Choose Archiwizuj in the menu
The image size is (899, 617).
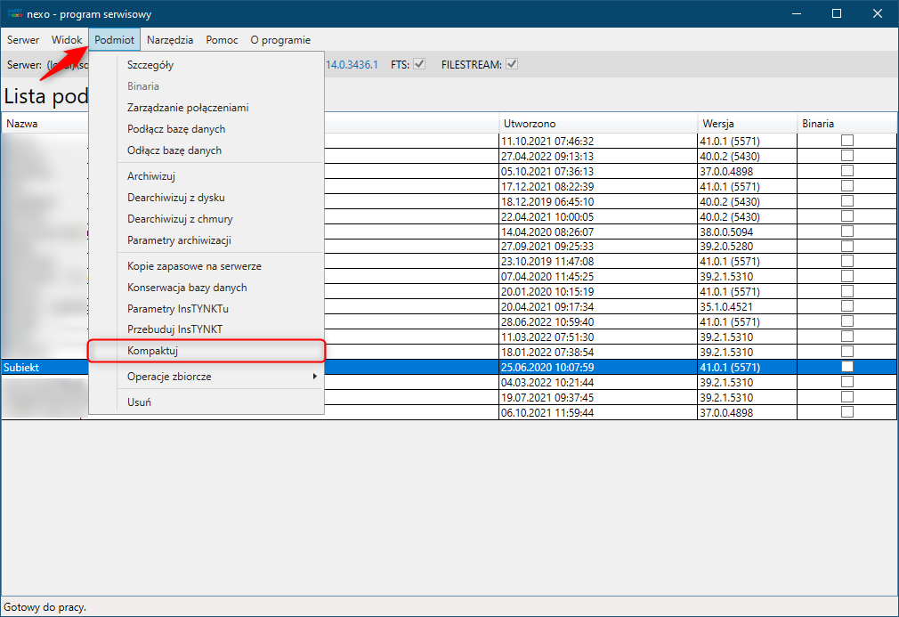(151, 176)
